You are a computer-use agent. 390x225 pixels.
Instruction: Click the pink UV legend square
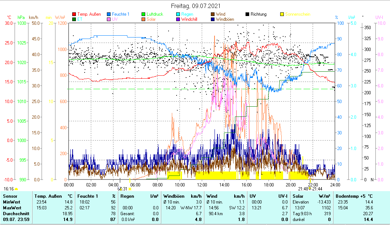pos(109,19)
